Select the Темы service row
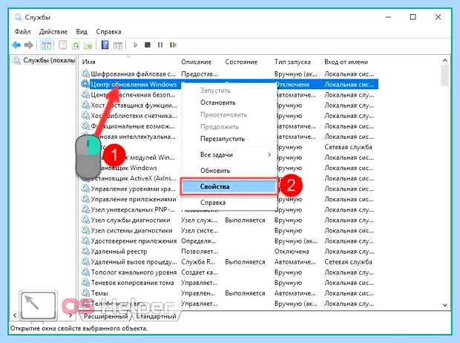 pos(230,293)
